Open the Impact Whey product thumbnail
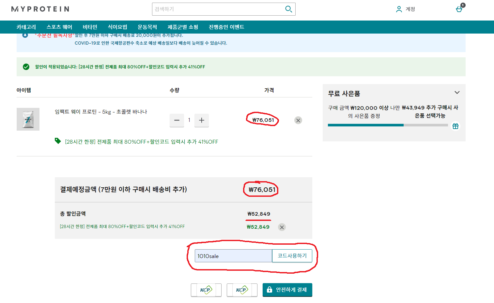The width and height of the screenshot is (494, 303). [28, 119]
